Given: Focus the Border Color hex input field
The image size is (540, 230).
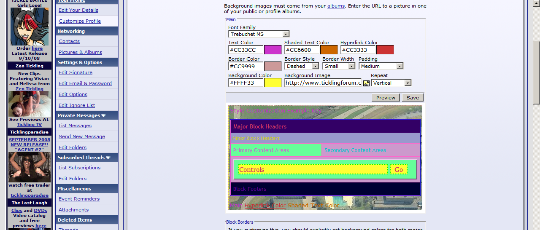Looking at the screenshot, I should click(246, 66).
